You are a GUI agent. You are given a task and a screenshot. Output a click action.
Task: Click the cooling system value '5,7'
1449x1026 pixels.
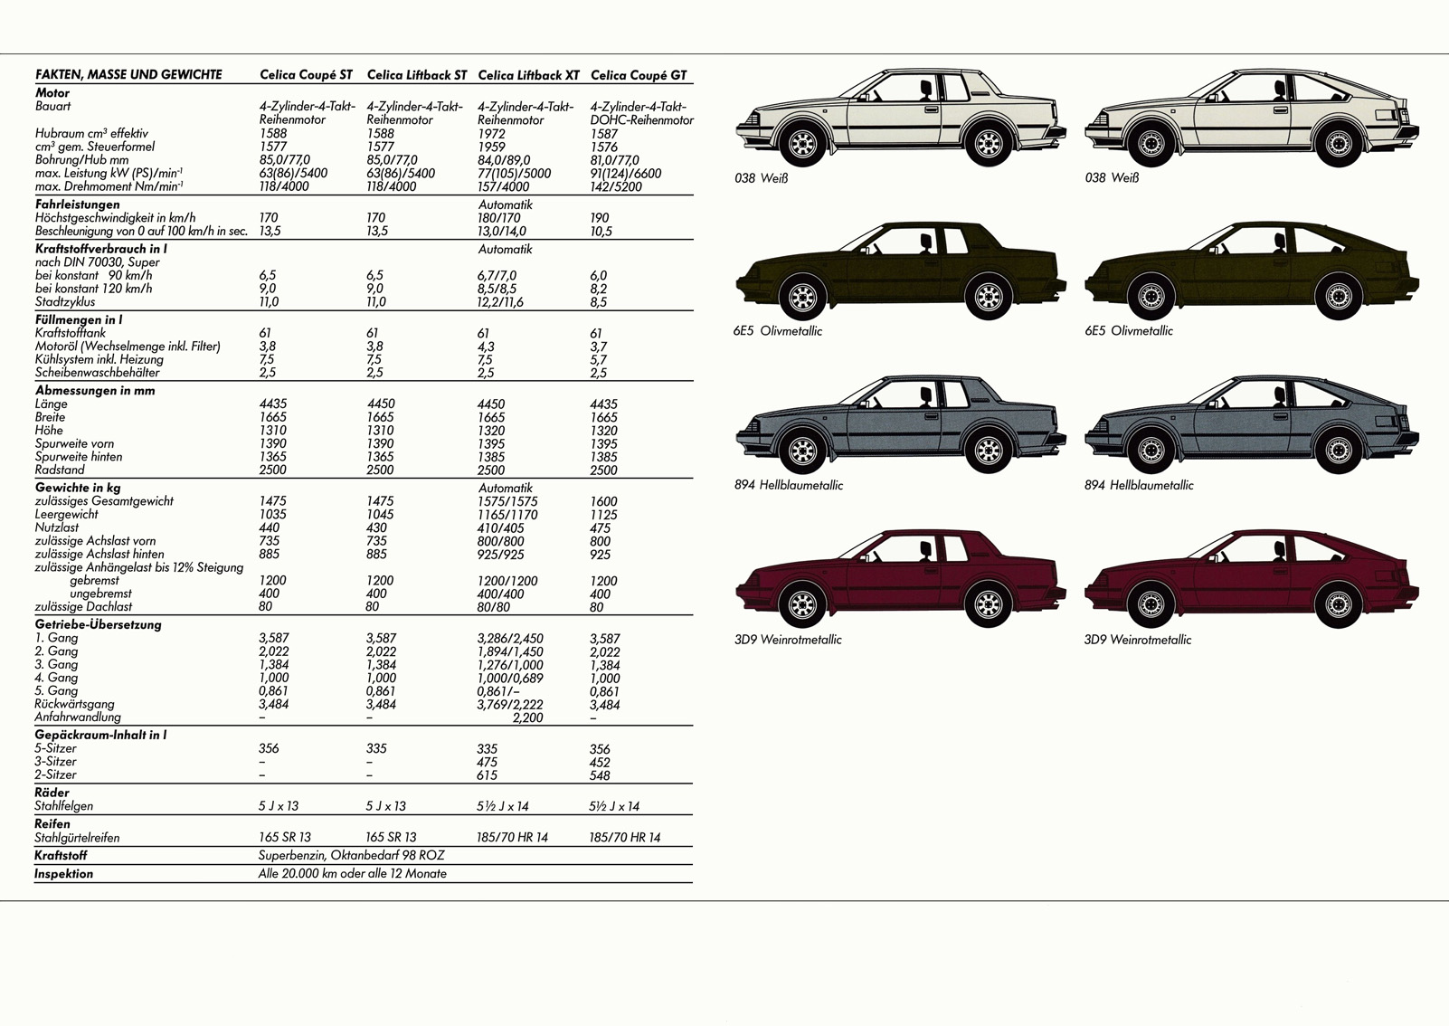599,360
